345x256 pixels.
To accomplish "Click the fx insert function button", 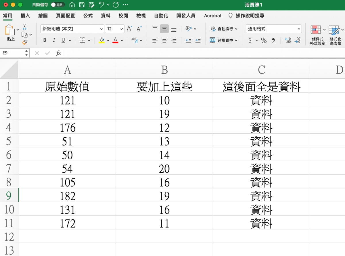I will pyautogui.click(x=59, y=53).
